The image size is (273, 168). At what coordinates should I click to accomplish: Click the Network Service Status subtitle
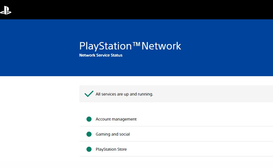[101, 55]
